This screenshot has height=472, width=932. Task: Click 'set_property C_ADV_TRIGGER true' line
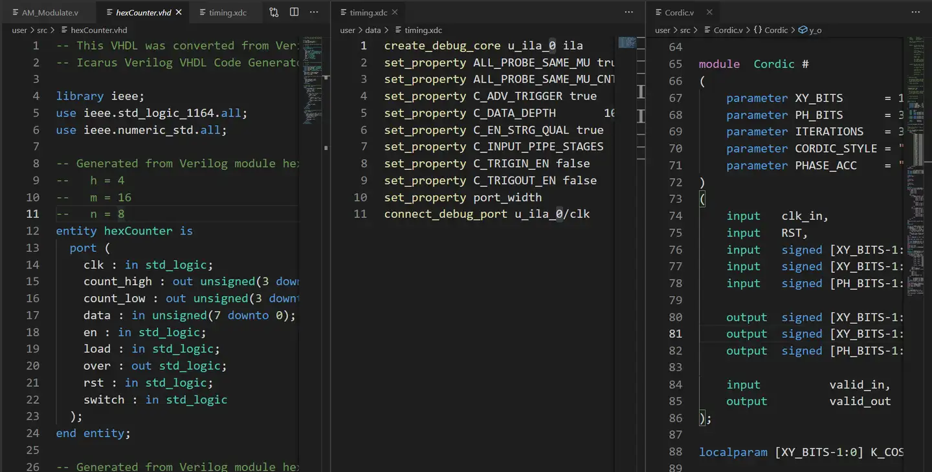click(491, 96)
